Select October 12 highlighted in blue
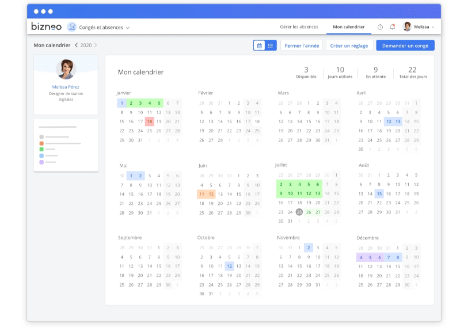Viewport: 460px width, 331px height. [x=229, y=266]
